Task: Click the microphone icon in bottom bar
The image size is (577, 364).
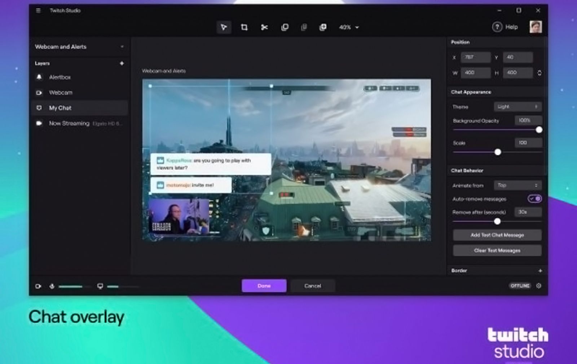Action: pos(52,286)
